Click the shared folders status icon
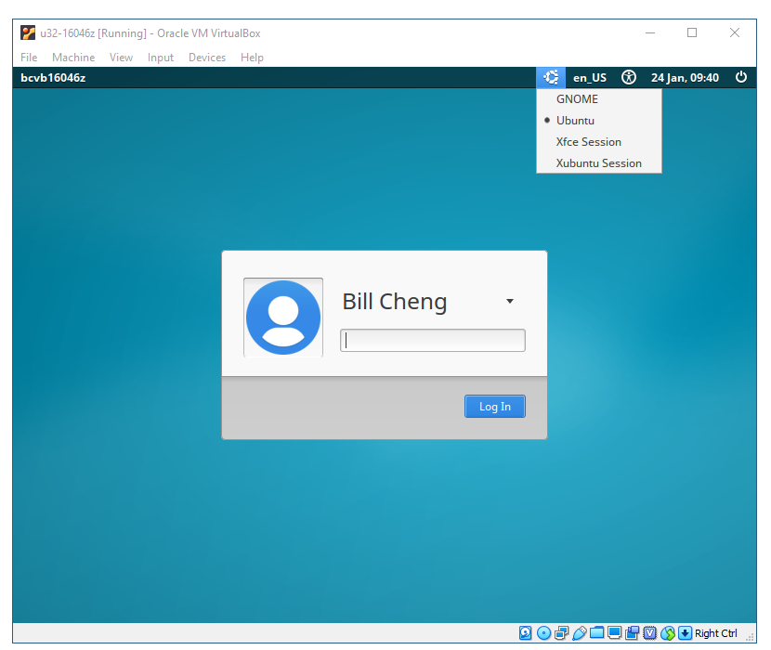The image size is (771, 650). coord(596,633)
